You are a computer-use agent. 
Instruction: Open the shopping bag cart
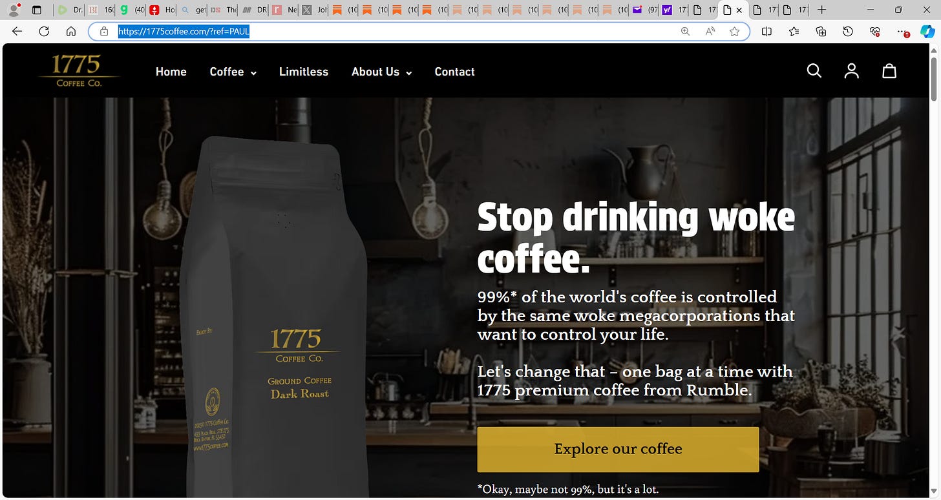click(x=889, y=71)
